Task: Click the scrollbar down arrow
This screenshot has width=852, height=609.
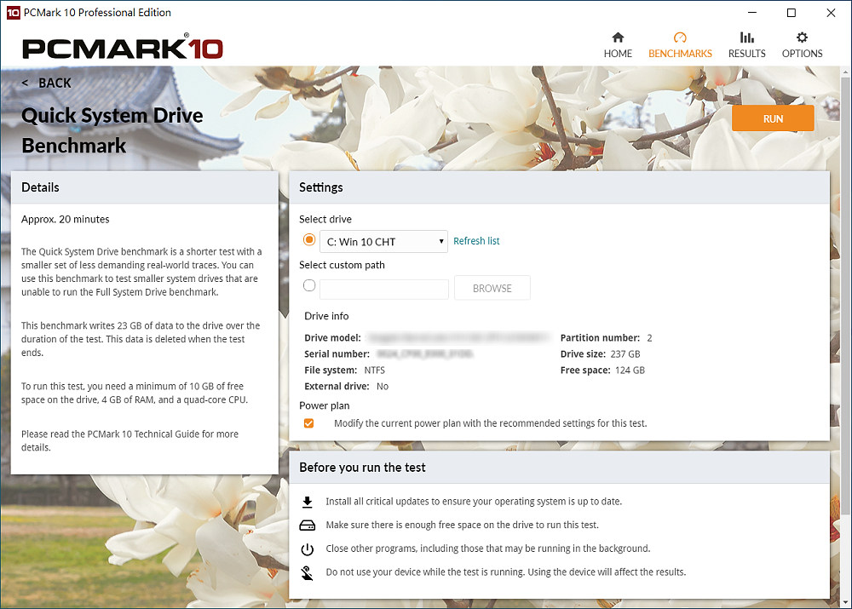Action: click(x=845, y=602)
